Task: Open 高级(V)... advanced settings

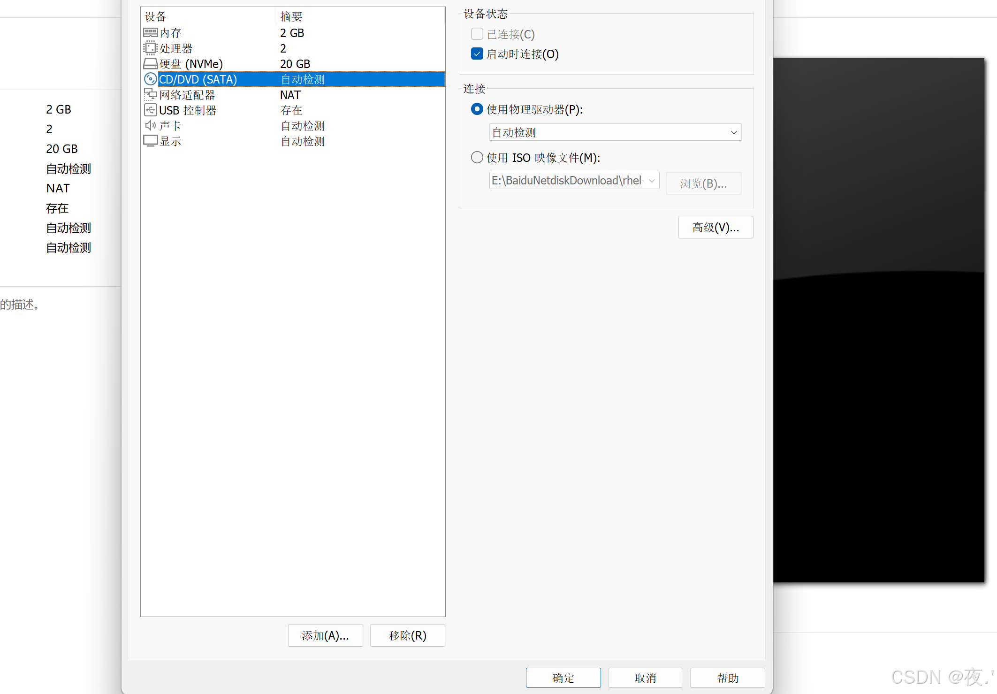Action: [715, 228]
